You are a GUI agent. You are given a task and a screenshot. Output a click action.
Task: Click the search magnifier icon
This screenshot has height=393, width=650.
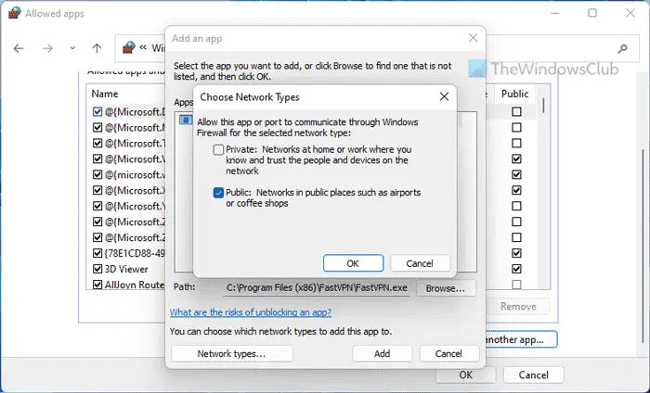[x=622, y=49]
